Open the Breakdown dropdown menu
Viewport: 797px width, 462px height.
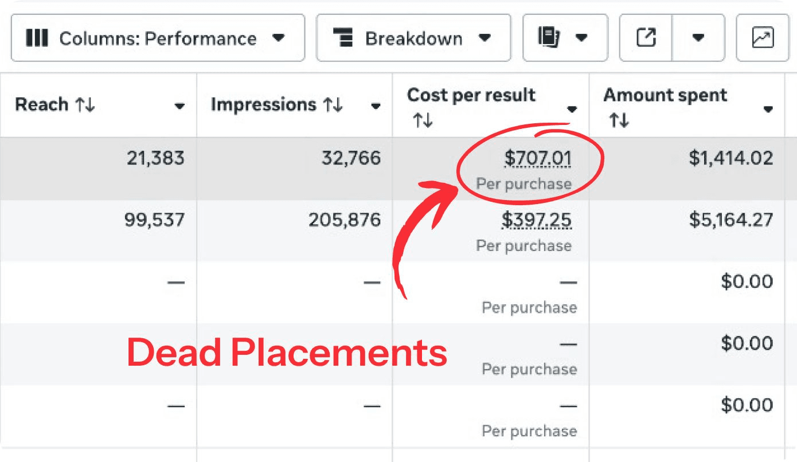[413, 38]
